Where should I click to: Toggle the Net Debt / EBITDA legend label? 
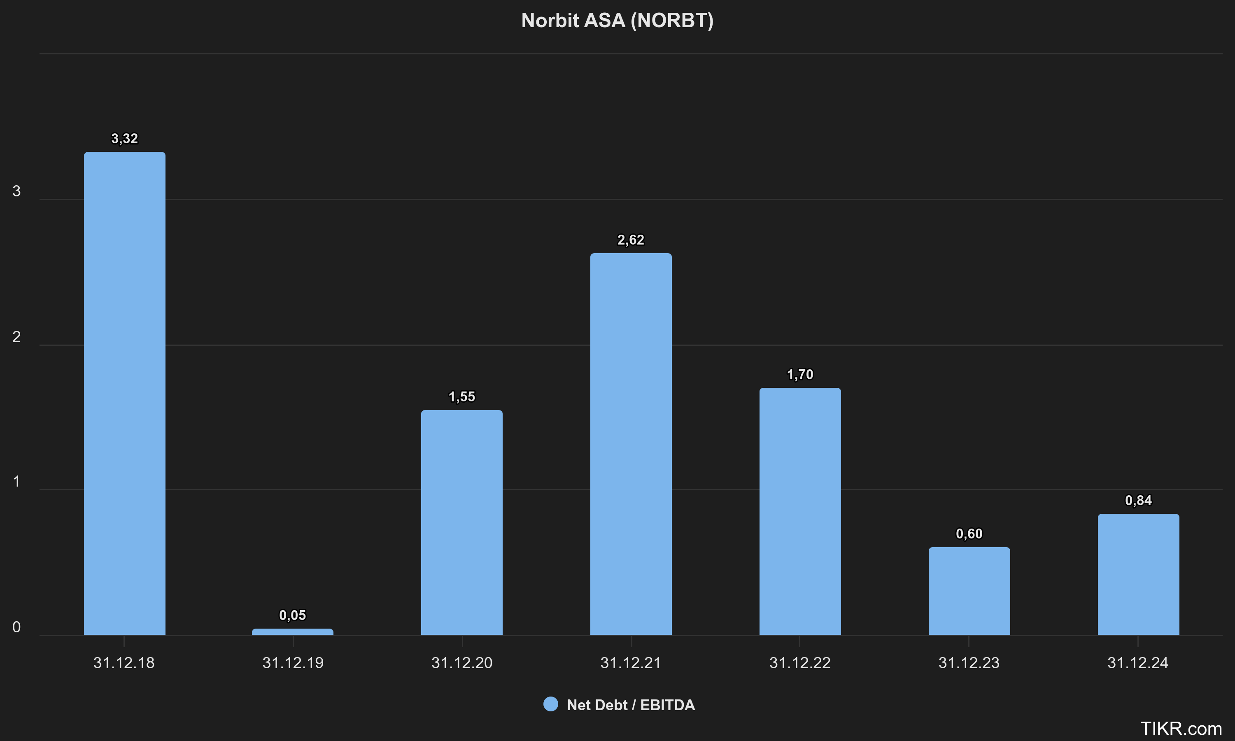(x=631, y=704)
